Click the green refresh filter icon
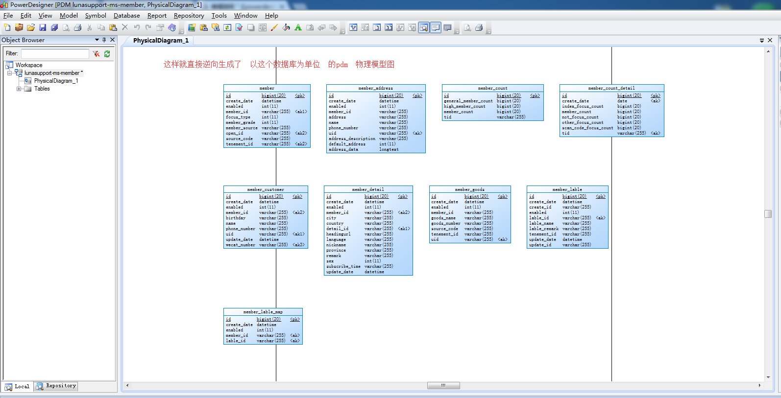The width and height of the screenshot is (781, 398). (107, 53)
